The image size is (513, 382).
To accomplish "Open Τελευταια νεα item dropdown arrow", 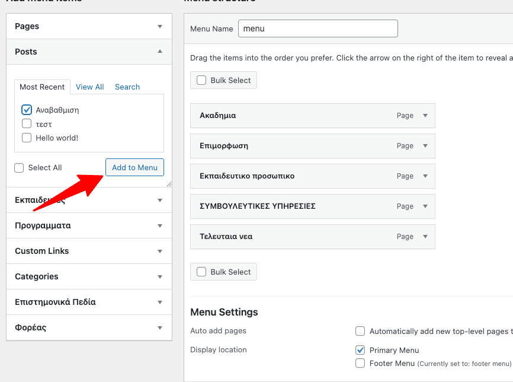I will point(425,237).
